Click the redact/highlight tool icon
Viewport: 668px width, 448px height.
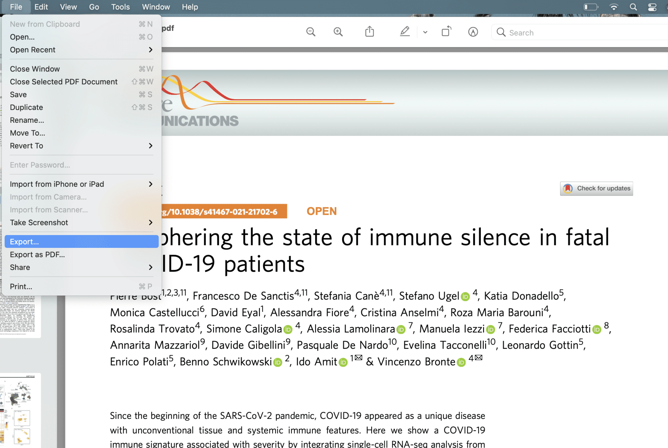pyautogui.click(x=404, y=33)
